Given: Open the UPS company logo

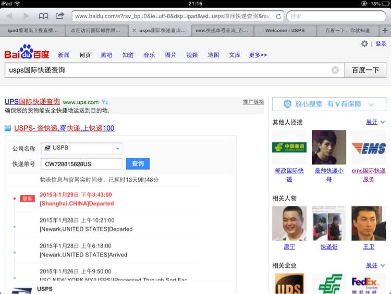Looking at the screenshot, I should pyautogui.click(x=289, y=284).
